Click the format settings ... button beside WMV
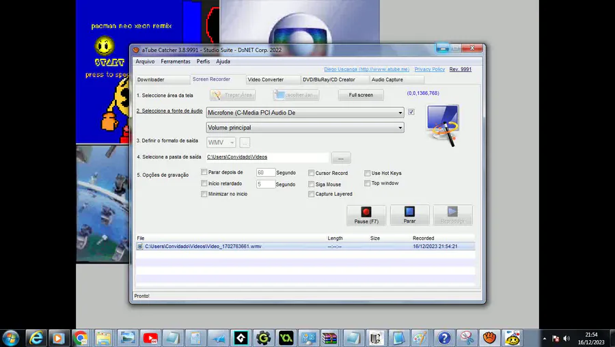The image size is (615, 347). tap(245, 143)
